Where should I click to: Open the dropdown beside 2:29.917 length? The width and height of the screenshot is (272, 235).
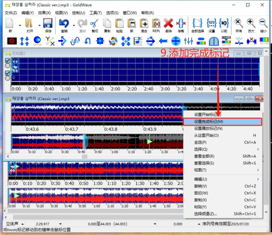pos(60,224)
